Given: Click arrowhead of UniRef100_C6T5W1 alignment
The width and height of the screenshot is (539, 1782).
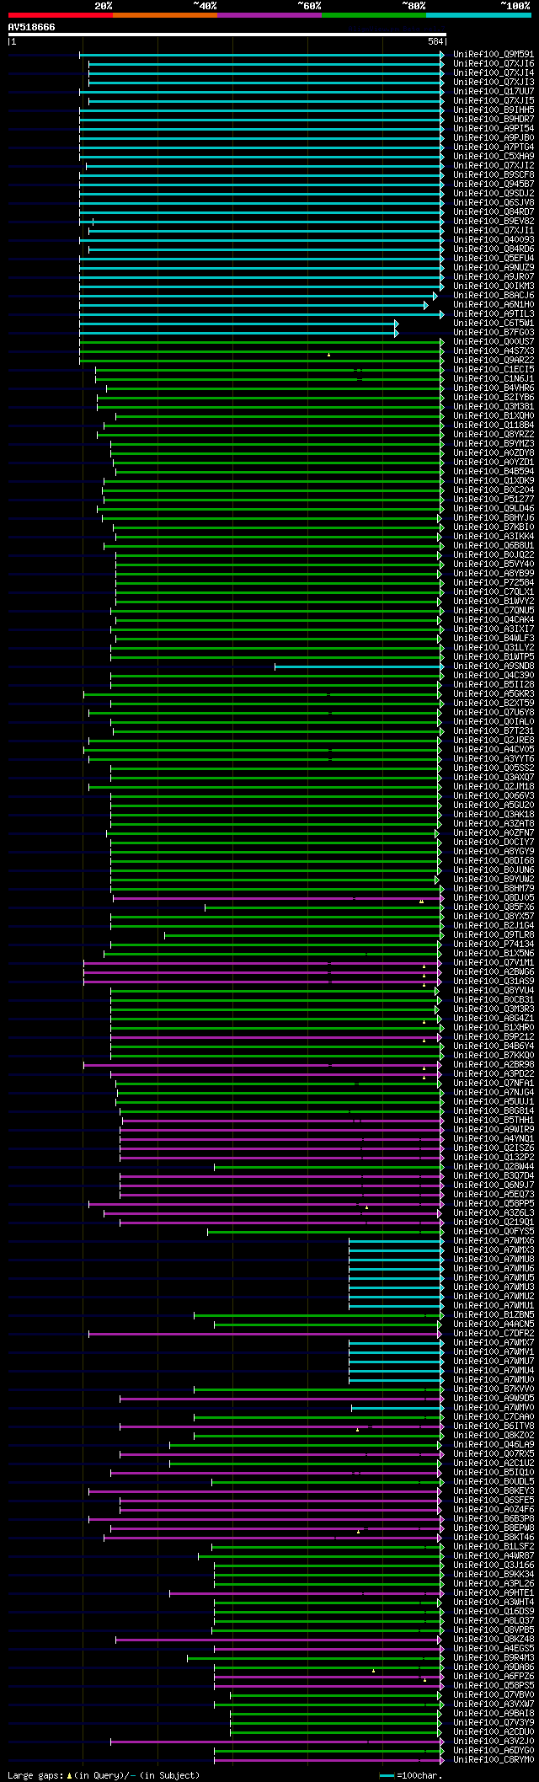Looking at the screenshot, I should 397,324.
